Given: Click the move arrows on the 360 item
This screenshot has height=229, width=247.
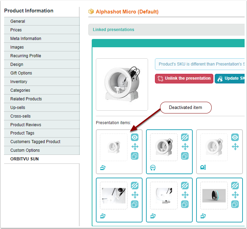Looking at the screenshot, I should [x=185, y=147].
